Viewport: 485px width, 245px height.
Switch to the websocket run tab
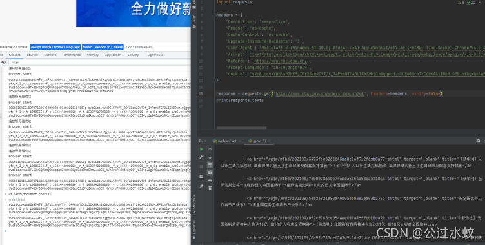[x=224, y=141]
